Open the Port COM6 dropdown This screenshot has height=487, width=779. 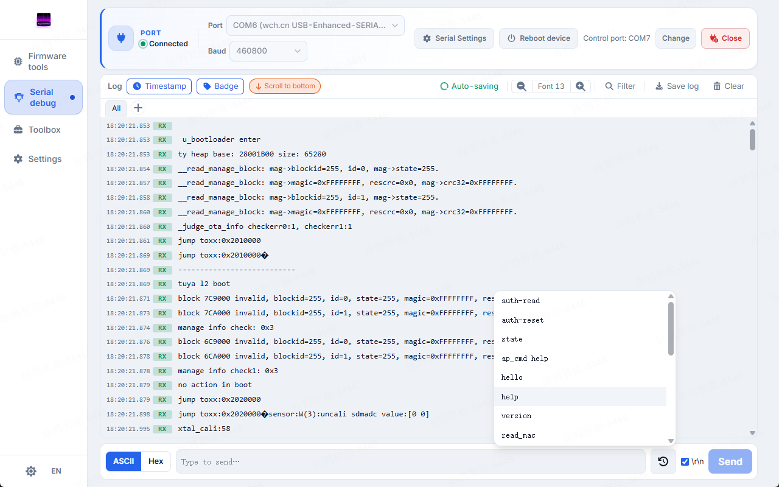[315, 26]
